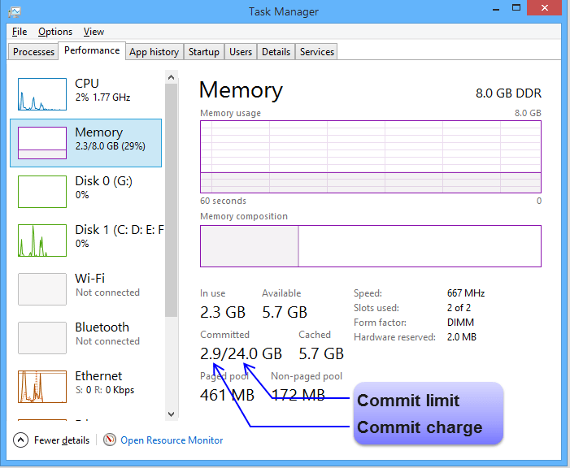Viewport: 570px width, 468px height.
Task: Click the Hardware reserved 2.0 MB value
Action: [461, 337]
